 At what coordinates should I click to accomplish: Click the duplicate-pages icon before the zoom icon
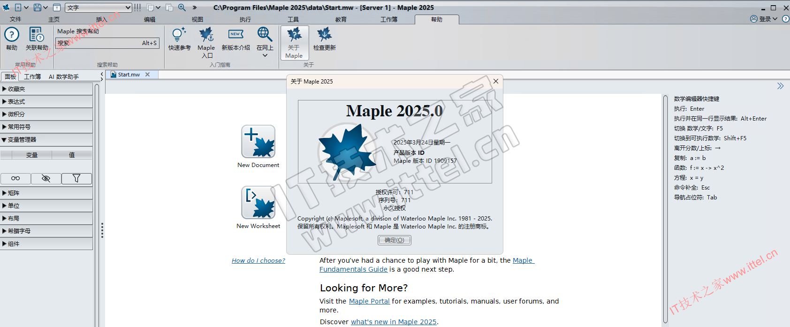click(169, 8)
